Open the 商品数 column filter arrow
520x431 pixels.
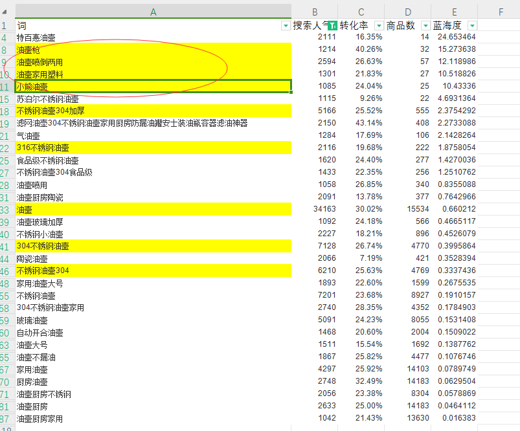[x=425, y=25]
